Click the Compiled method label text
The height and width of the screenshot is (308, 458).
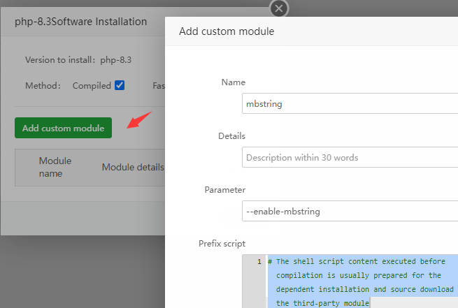[x=92, y=86]
